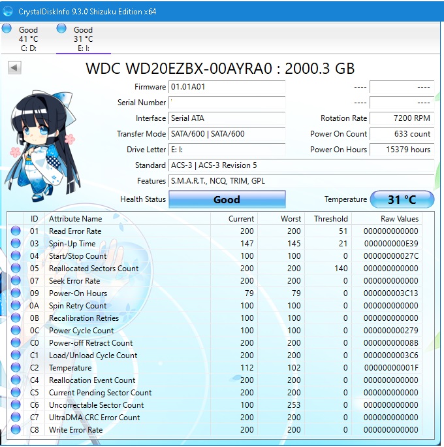Click the status orb for Read Error Rate

click(x=16, y=231)
